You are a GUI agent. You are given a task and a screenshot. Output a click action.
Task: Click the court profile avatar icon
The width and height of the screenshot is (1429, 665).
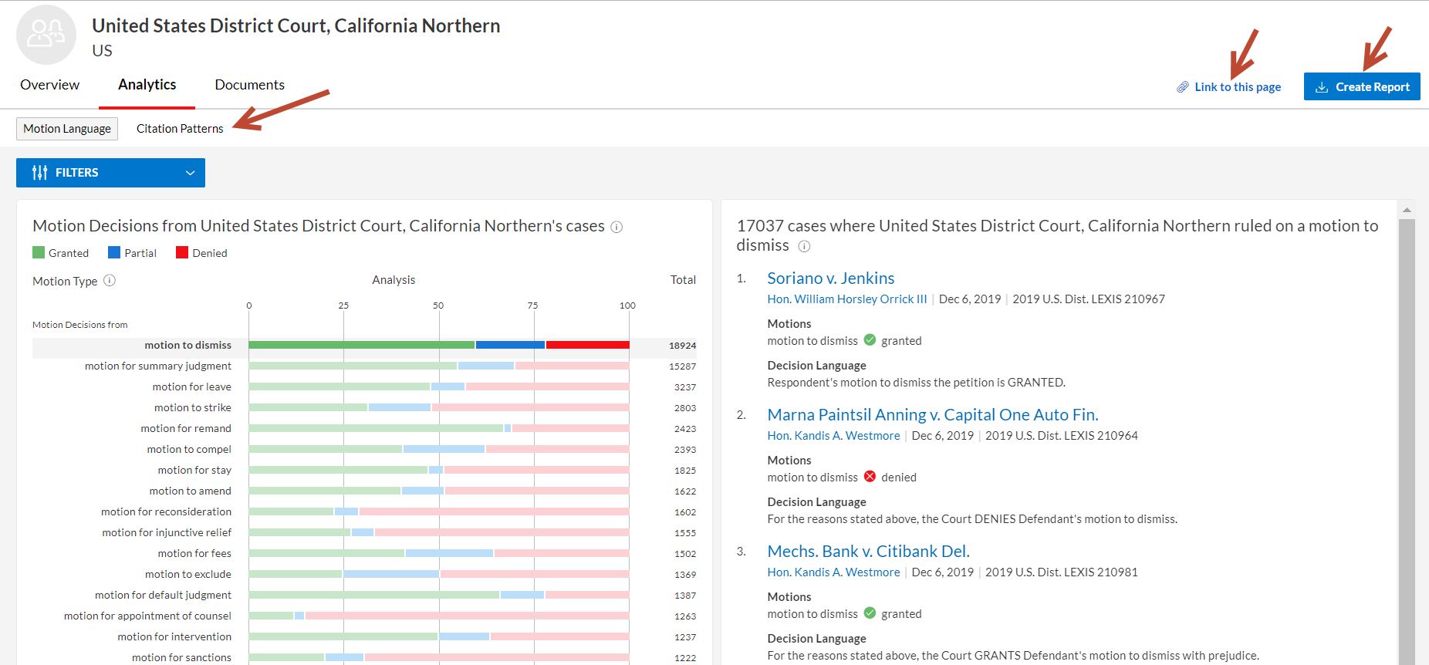(46, 35)
